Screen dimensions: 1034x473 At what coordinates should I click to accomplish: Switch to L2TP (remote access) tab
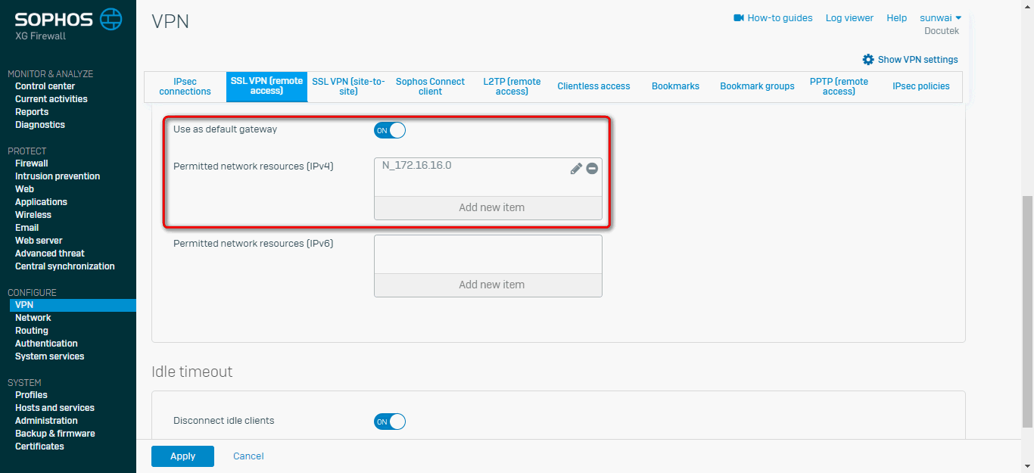click(x=512, y=86)
